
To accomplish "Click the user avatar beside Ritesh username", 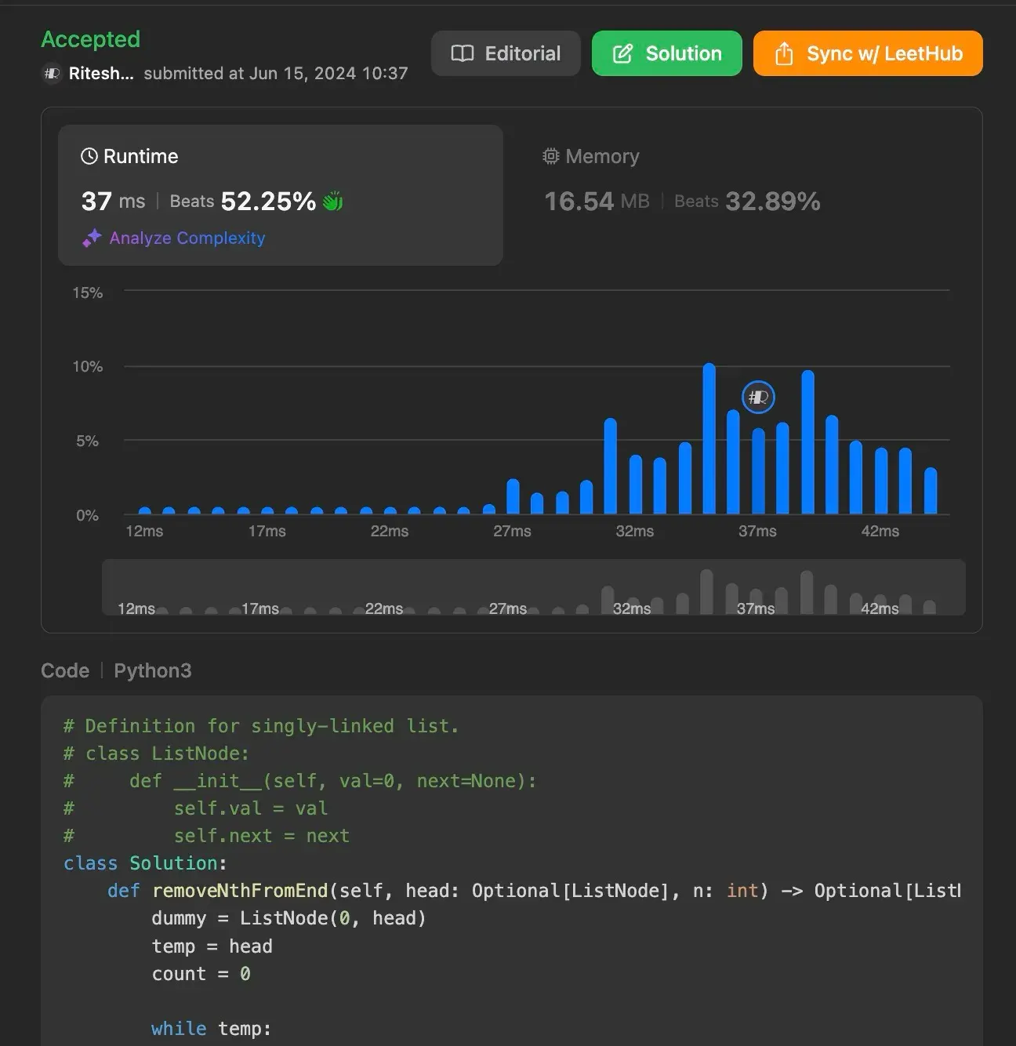I will point(52,73).
